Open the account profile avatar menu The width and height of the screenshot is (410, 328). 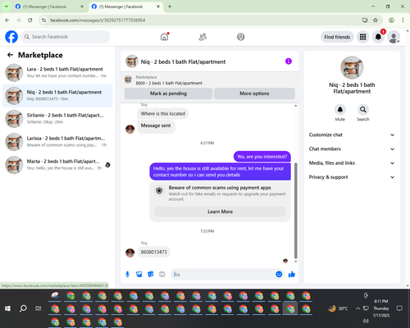click(394, 37)
